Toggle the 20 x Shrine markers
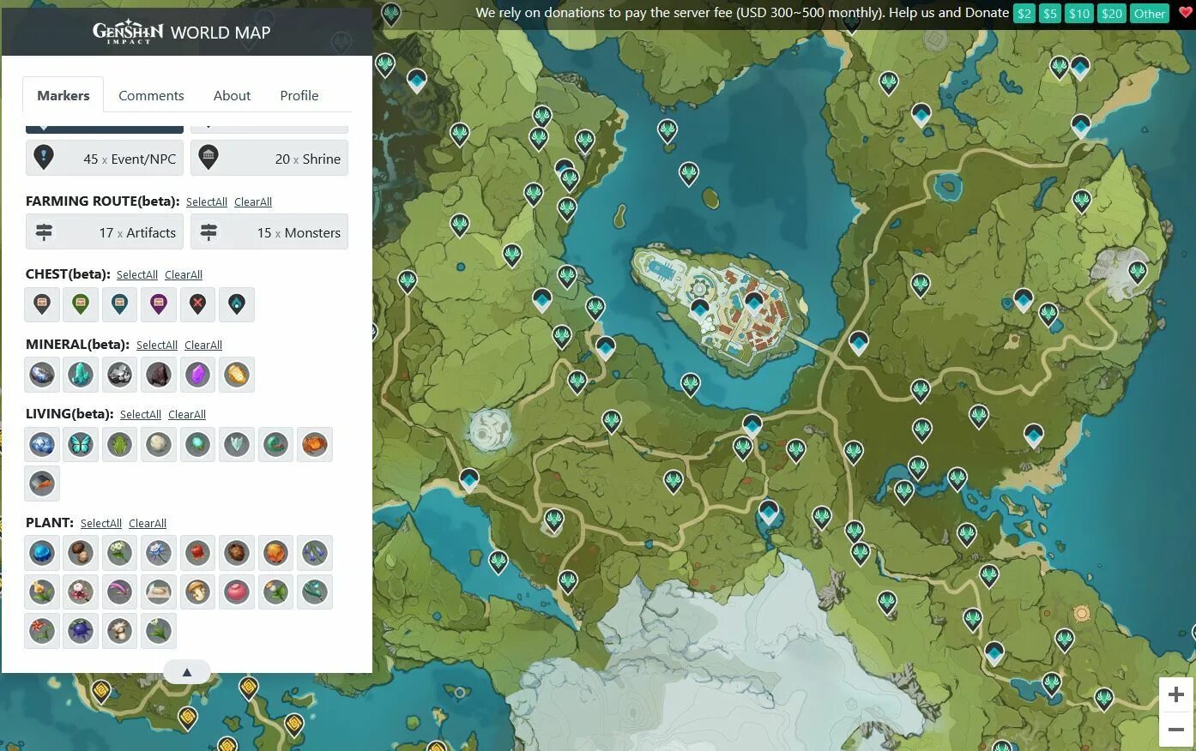Screen dimensions: 1196x751 (269, 159)
